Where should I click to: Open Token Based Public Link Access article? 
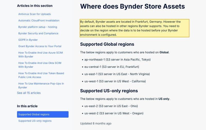pyautogui.click(x=41, y=75)
